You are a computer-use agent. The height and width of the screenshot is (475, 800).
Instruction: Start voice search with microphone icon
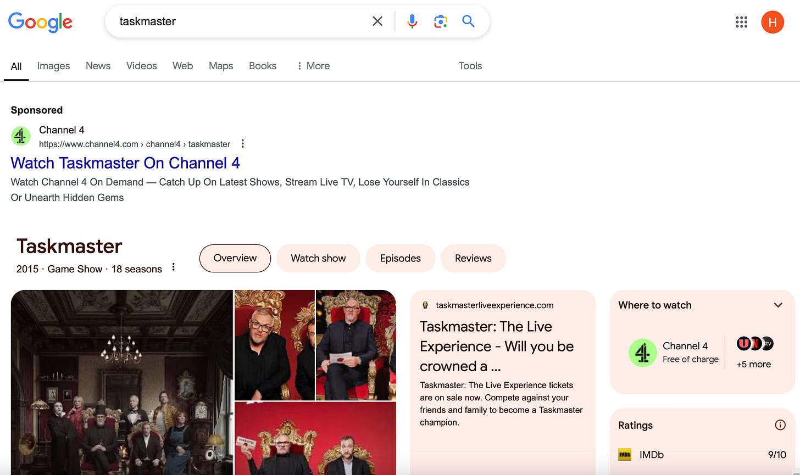[412, 21]
